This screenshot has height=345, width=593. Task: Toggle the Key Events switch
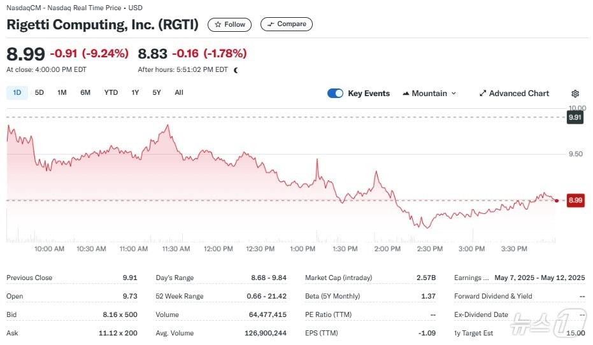335,94
